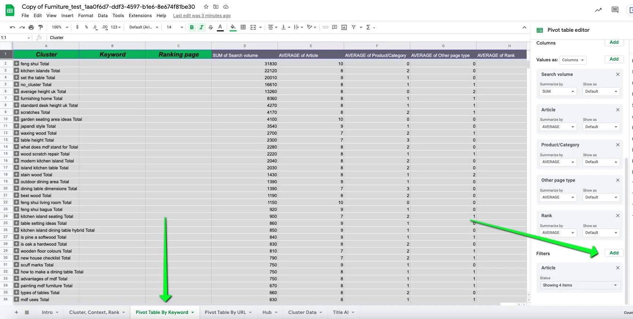Move document to a folder
The image size is (633, 319).
pos(216,7)
